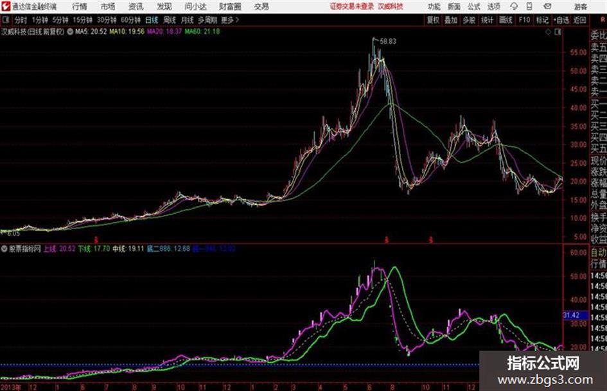Click the 现价 row in the side panel
The image size is (607, 391).
coord(599,161)
